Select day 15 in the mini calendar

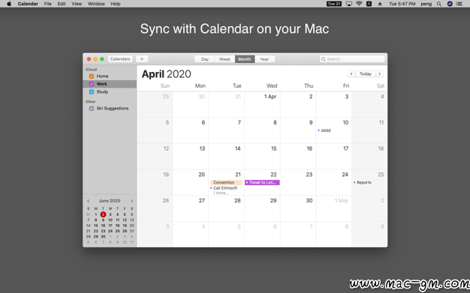[95, 226]
